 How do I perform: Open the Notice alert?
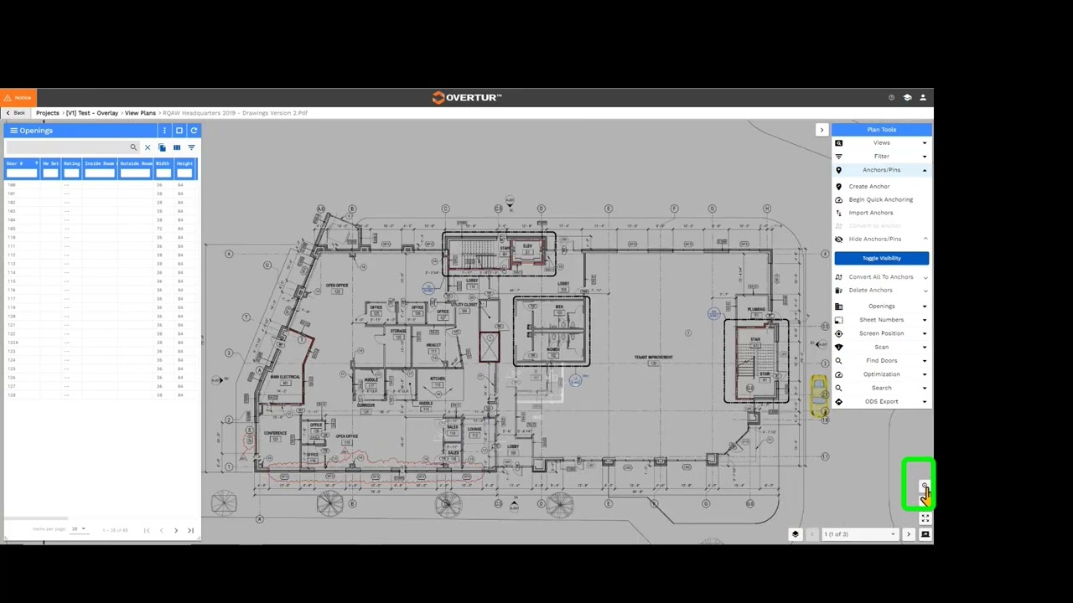18,97
